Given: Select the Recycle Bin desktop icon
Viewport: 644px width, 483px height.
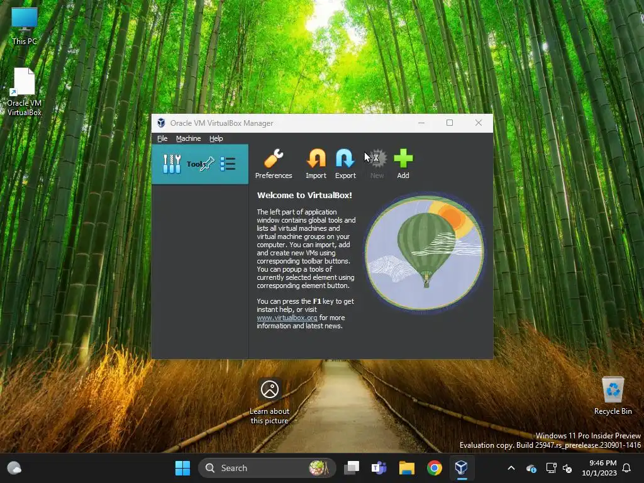Looking at the screenshot, I should tap(613, 396).
